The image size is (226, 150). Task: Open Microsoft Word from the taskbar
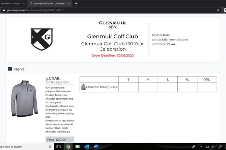pyautogui.click(x=96, y=147)
